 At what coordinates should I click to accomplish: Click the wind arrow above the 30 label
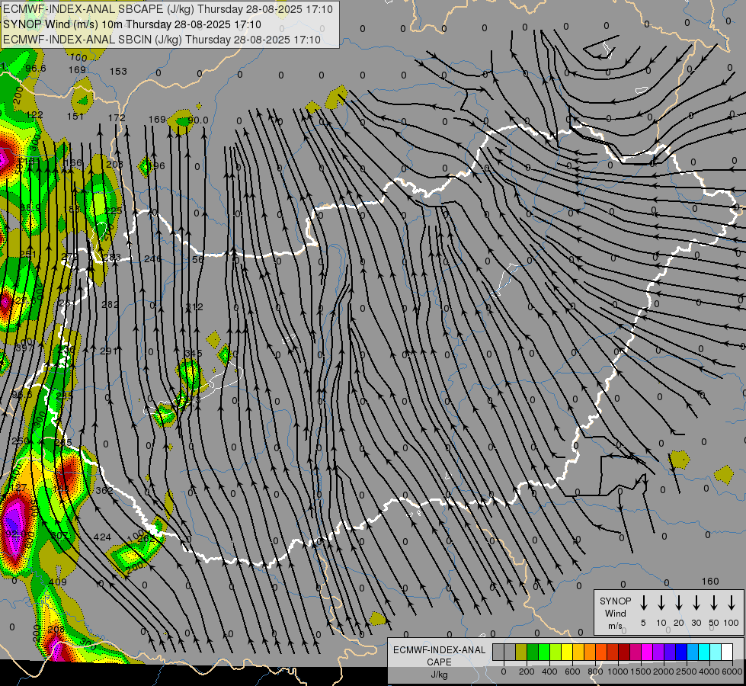(696, 603)
